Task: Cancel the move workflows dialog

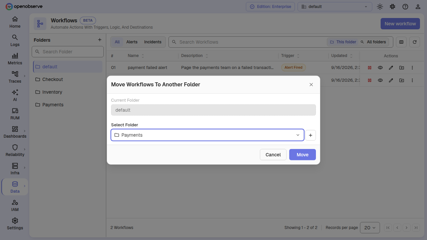Action: click(x=273, y=155)
